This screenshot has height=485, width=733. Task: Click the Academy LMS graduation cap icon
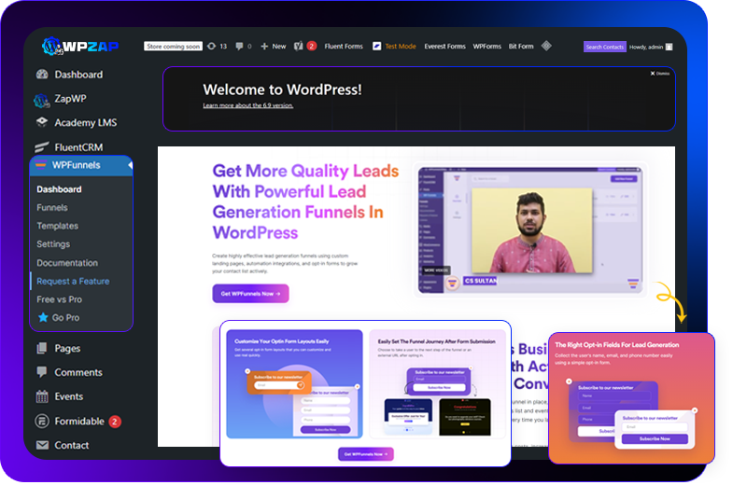[x=42, y=122]
